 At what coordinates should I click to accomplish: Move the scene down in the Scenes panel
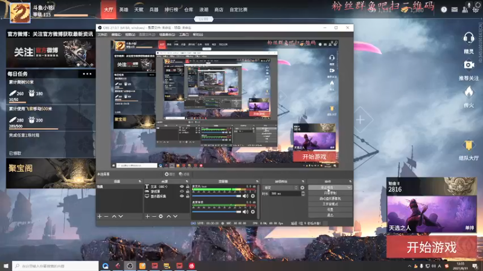tap(121, 216)
